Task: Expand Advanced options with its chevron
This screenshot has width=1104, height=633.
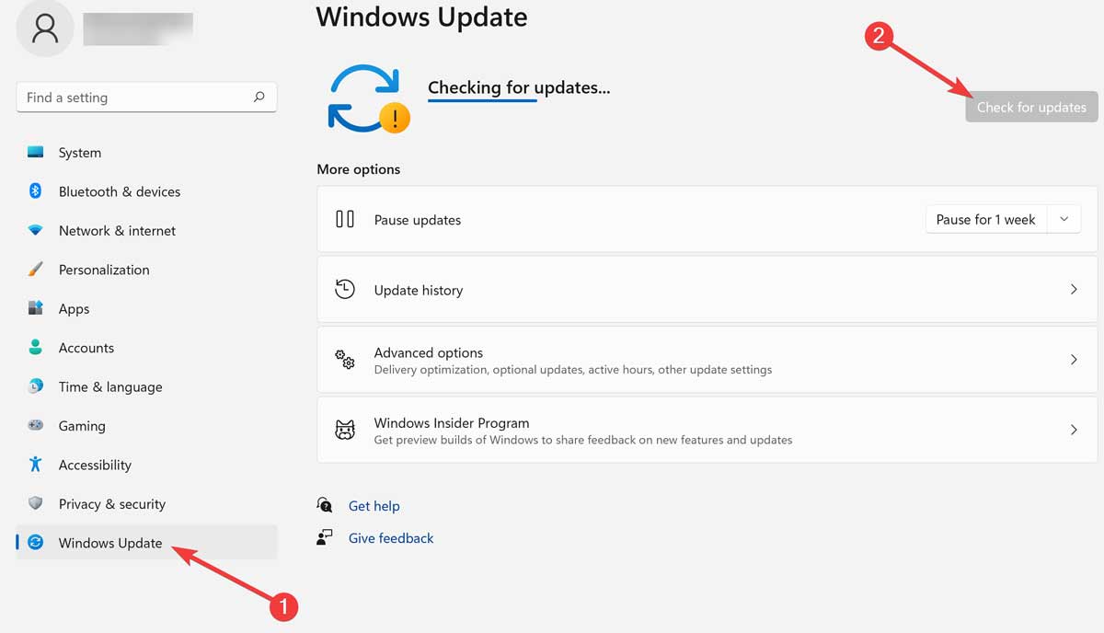Action: [x=1074, y=359]
